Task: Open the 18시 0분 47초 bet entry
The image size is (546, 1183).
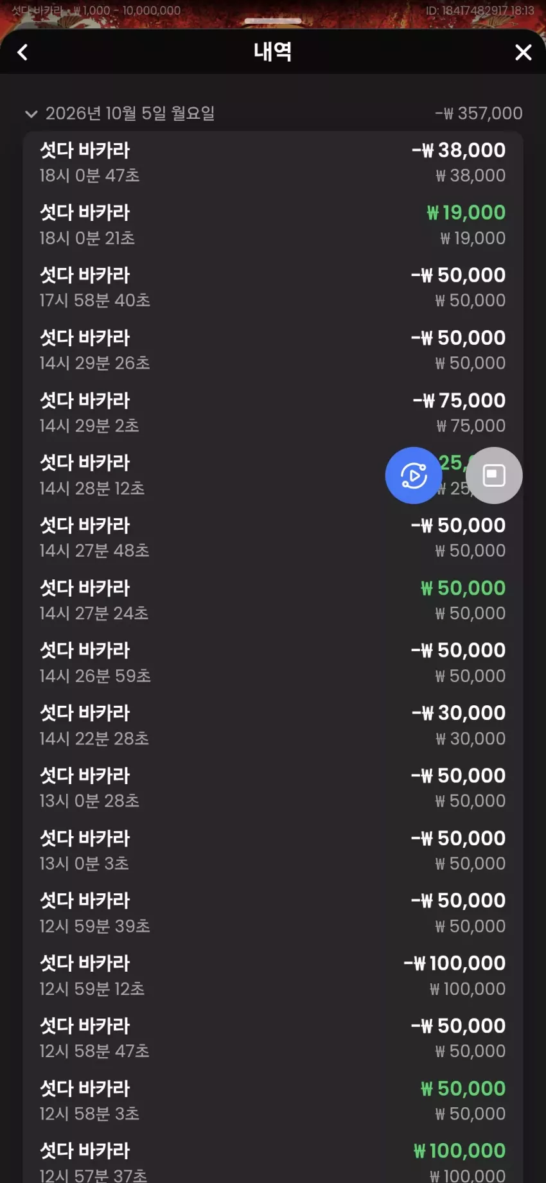Action: pyautogui.click(x=273, y=162)
